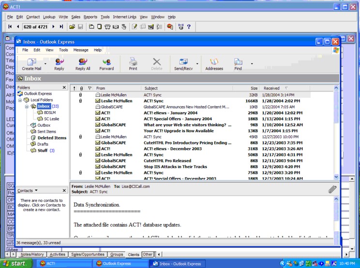Viewport: 360px width, 268px height.
Task: Open Create Mail stationery dropdown arrow
Action: (45, 64)
